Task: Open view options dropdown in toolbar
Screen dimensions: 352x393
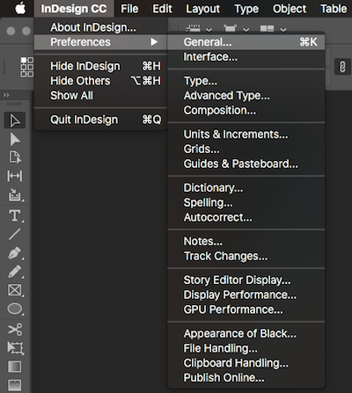Action: point(199,29)
